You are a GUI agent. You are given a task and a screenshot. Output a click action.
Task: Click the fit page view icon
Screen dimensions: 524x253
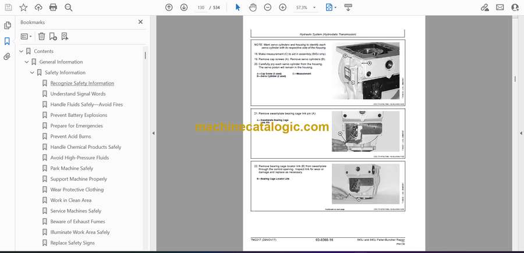click(x=329, y=8)
